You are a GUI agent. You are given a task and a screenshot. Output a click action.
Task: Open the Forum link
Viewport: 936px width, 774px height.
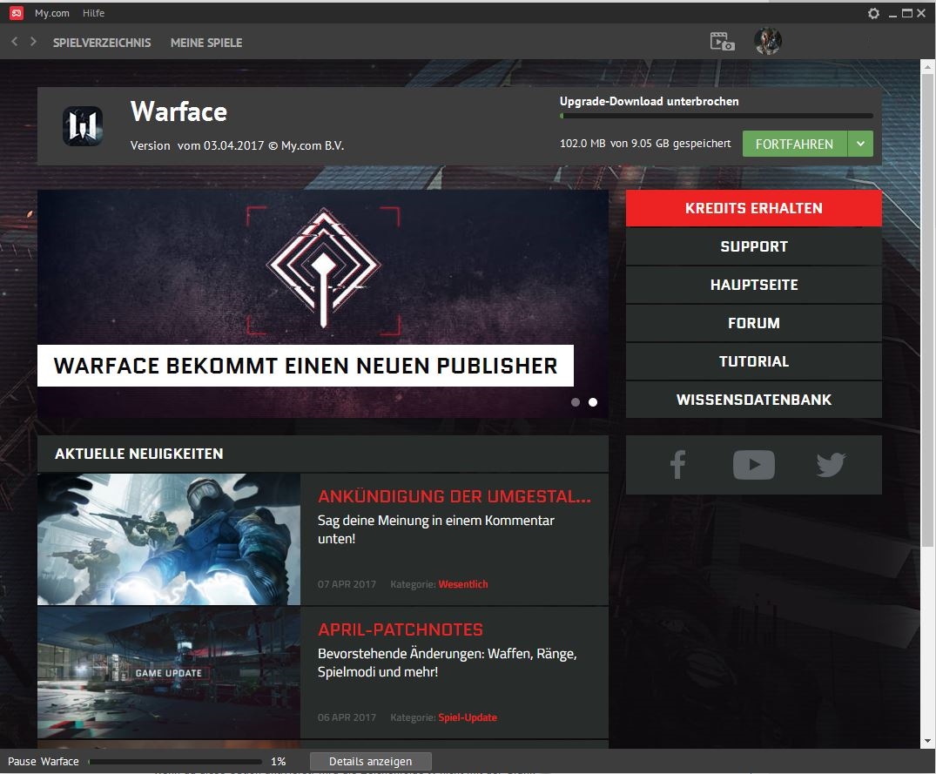tap(754, 323)
